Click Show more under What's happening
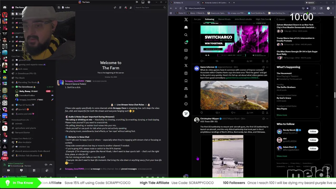The width and height of the screenshot is (336, 189). pos(282,115)
